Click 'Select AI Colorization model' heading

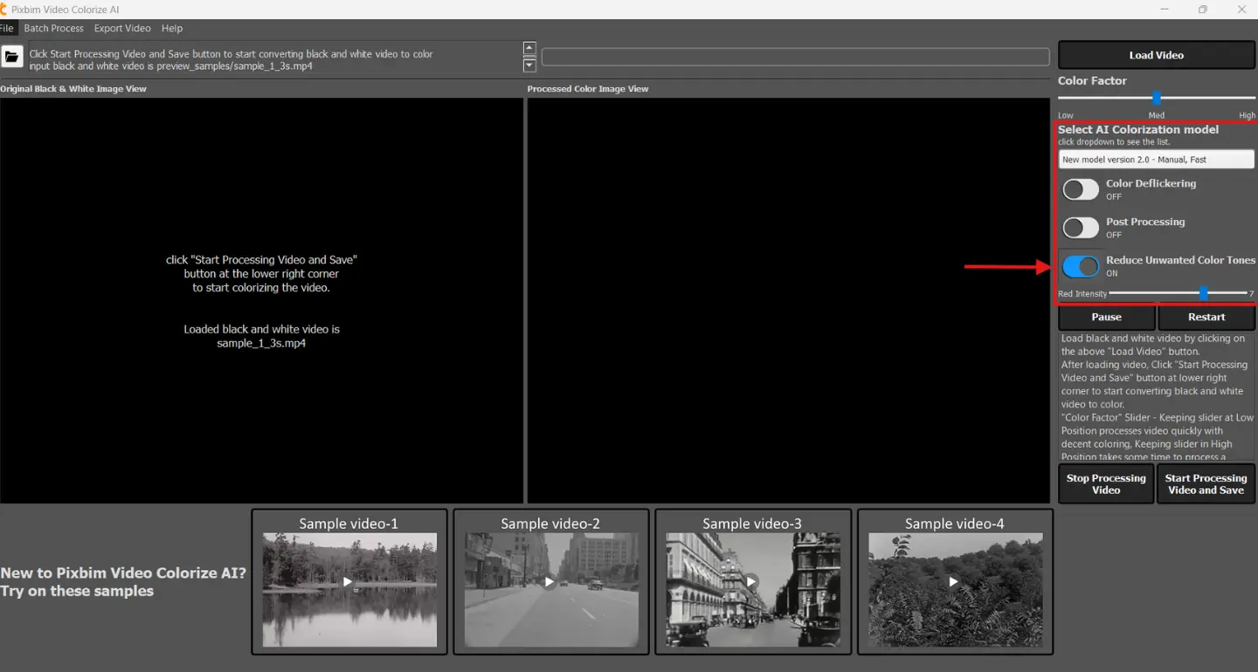(1138, 129)
